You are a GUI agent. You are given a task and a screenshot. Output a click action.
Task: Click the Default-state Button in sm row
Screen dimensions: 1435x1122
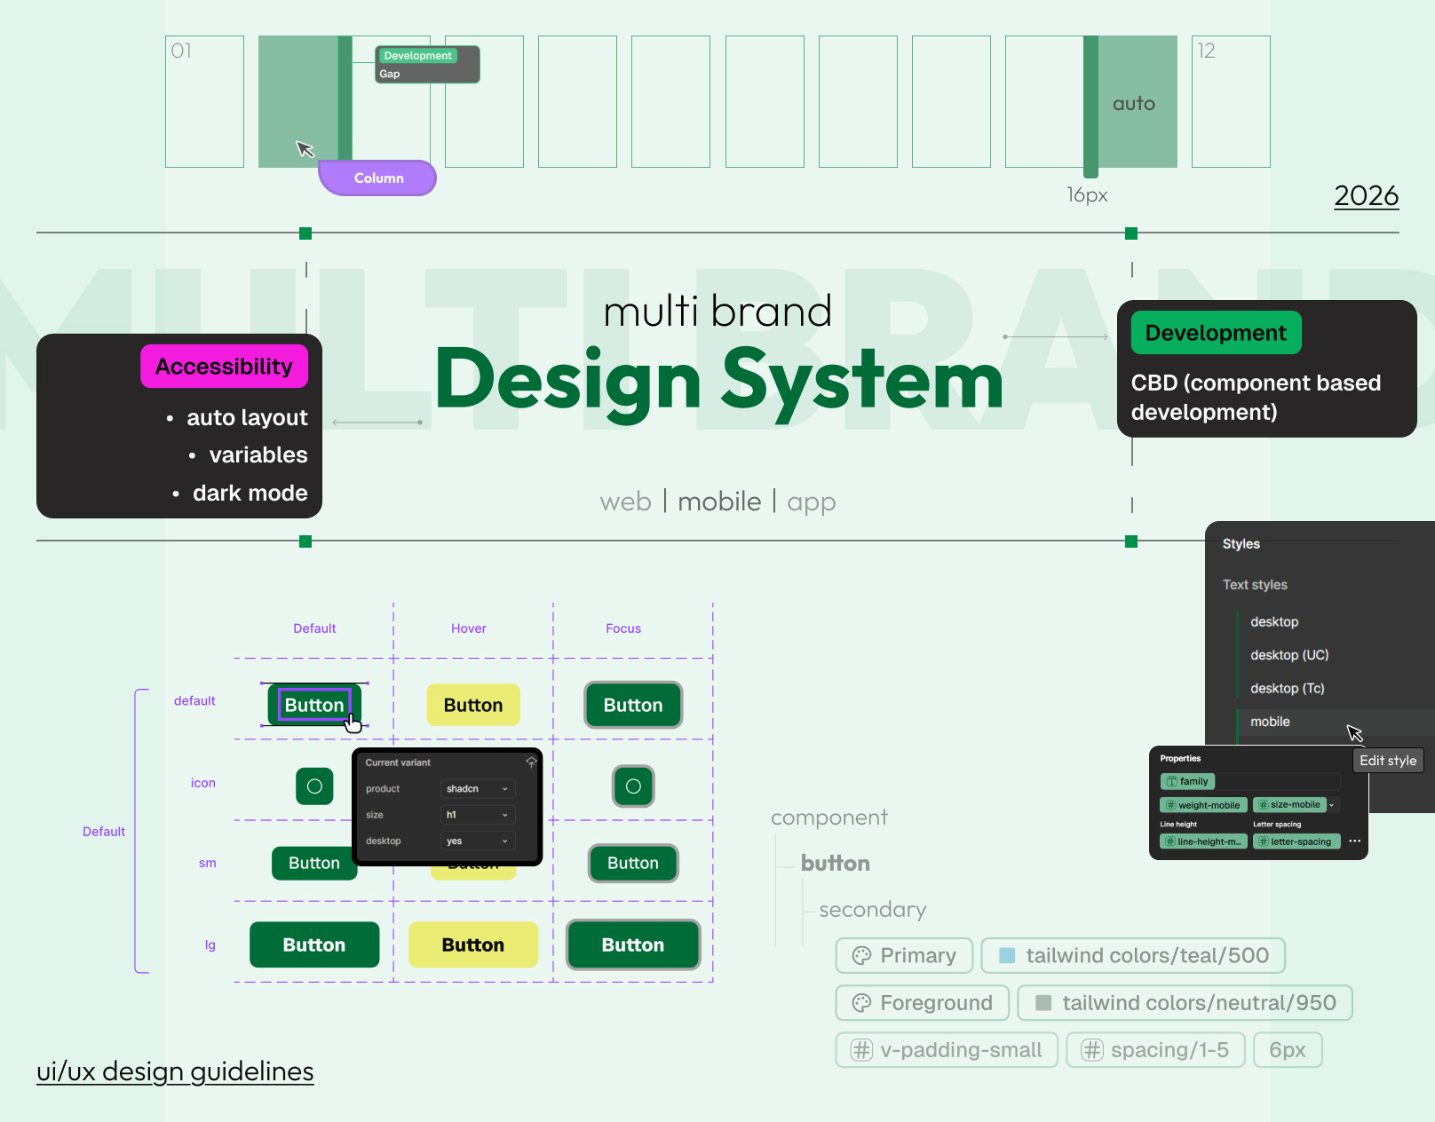click(314, 863)
